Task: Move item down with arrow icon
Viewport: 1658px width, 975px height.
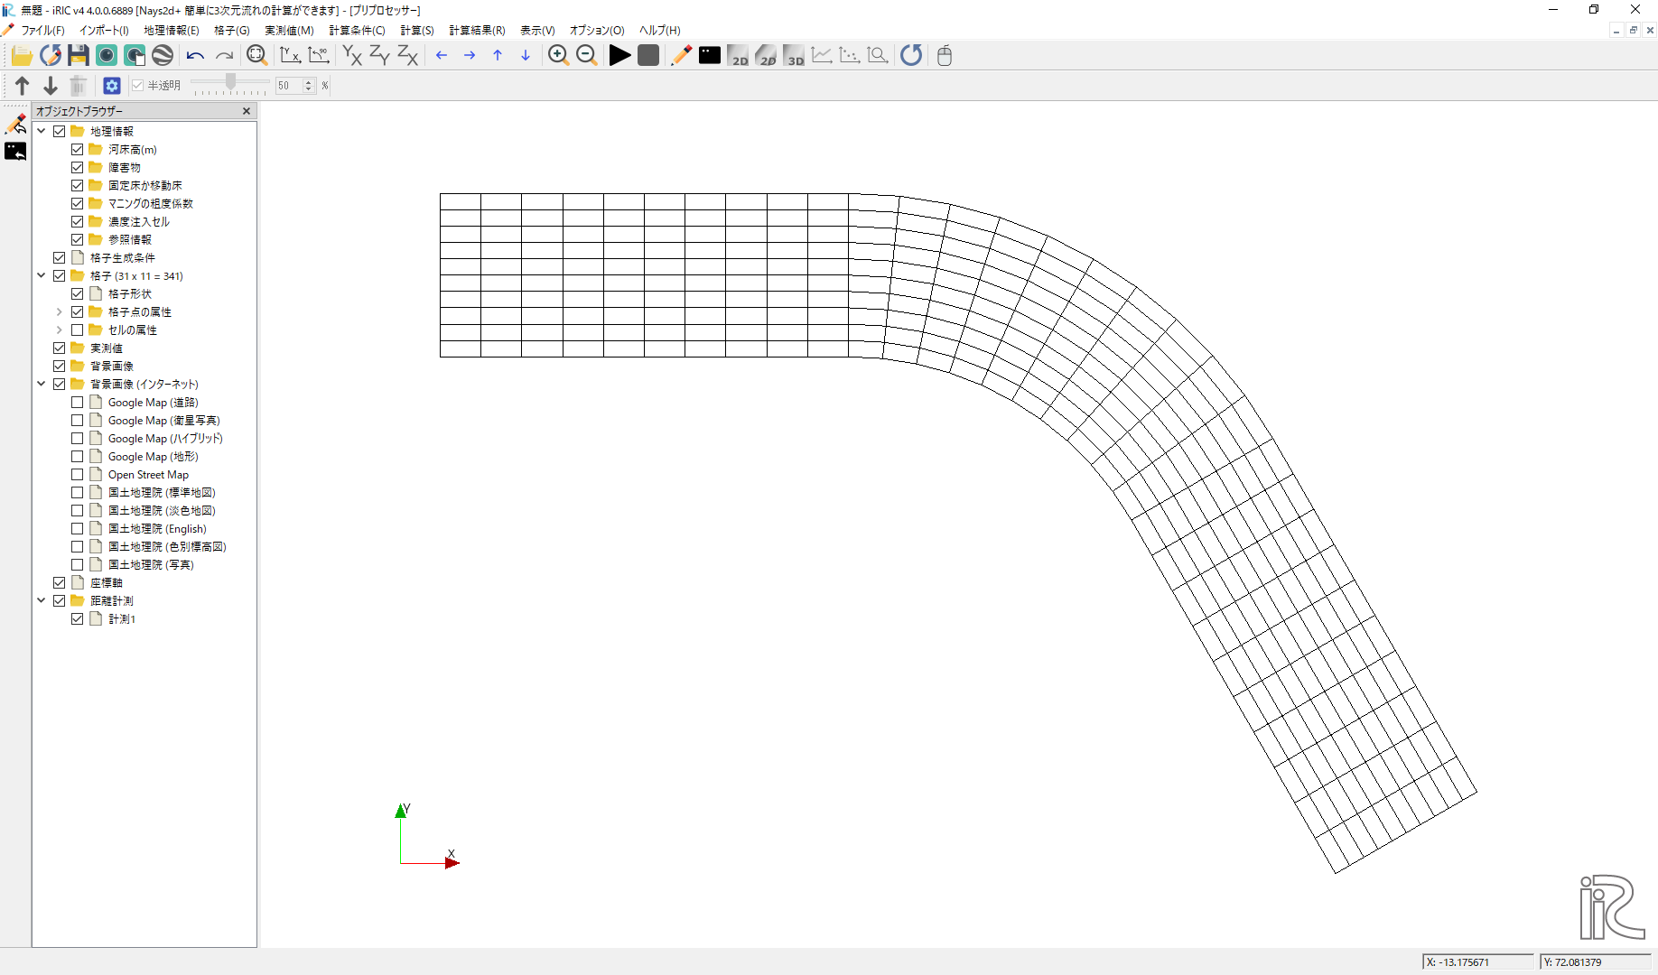Action: 51,86
